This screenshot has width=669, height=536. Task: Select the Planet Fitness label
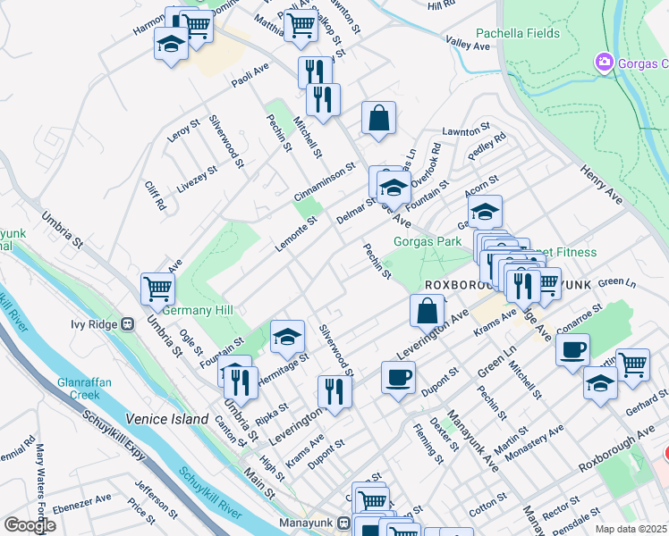567,252
